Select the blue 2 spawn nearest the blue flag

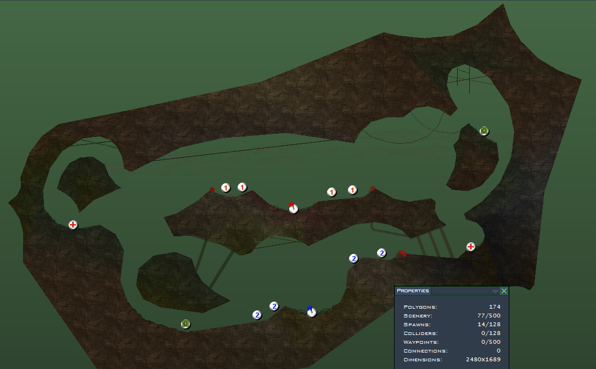pos(274,306)
